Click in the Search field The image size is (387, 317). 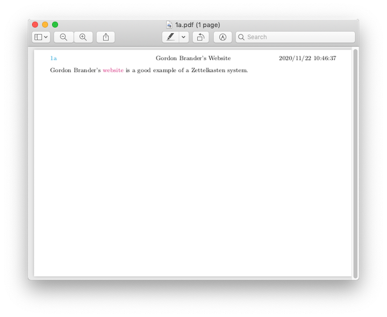[x=295, y=37]
